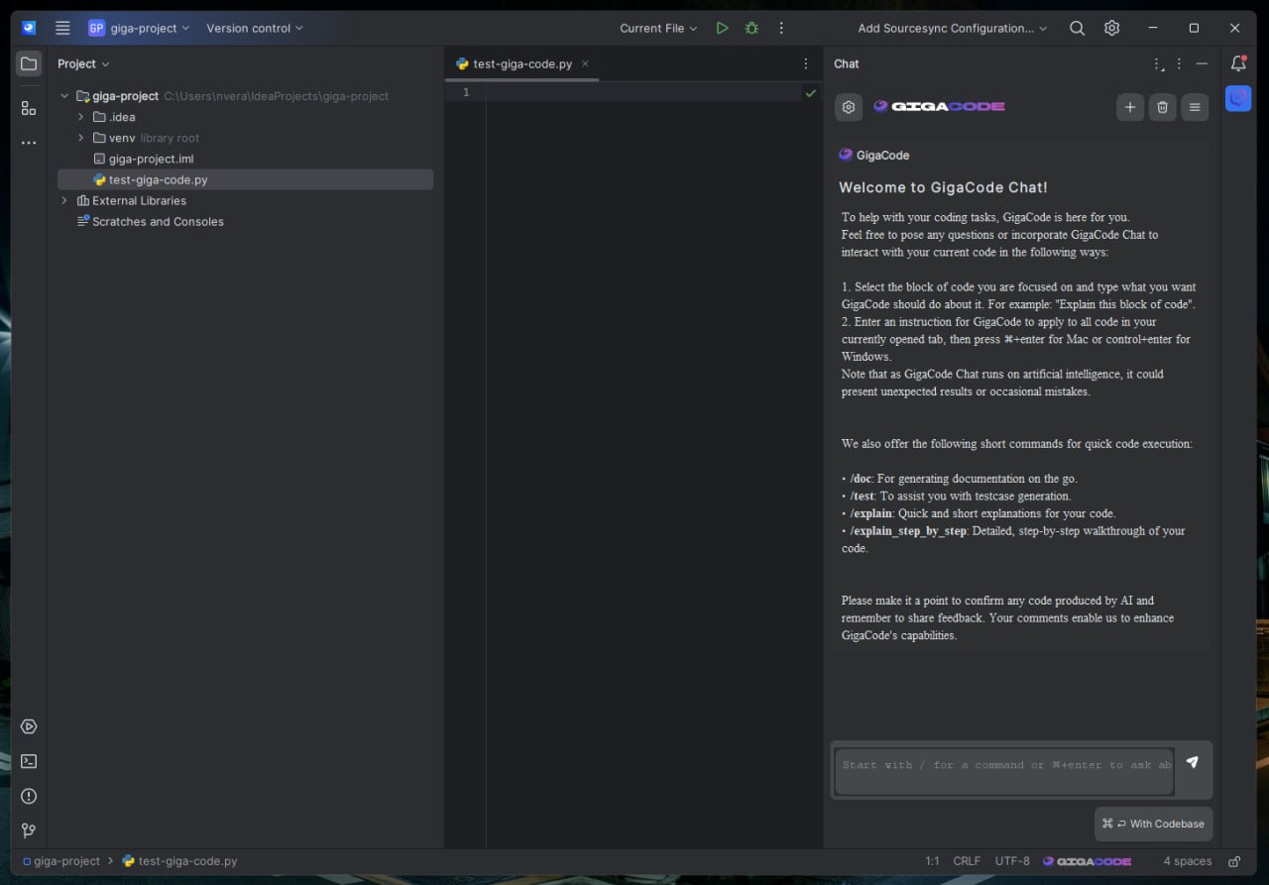Open GigaCode chat history list

pos(1196,107)
